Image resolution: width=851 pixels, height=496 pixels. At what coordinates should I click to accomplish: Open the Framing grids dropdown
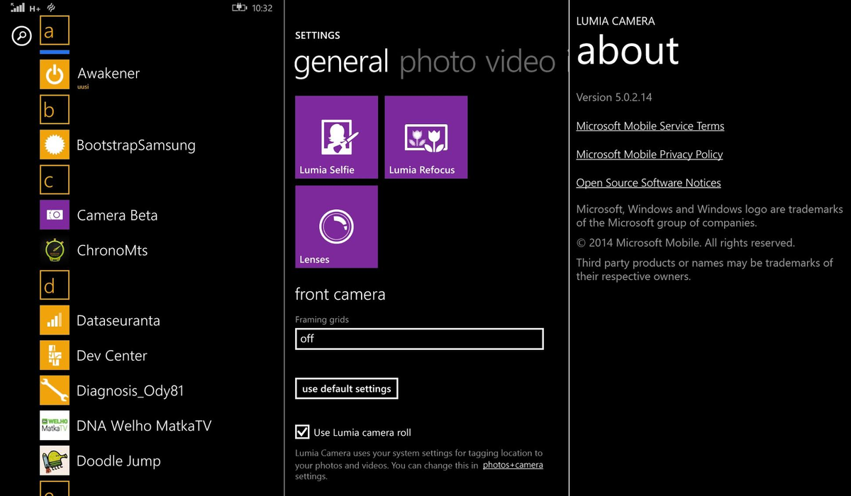click(418, 339)
